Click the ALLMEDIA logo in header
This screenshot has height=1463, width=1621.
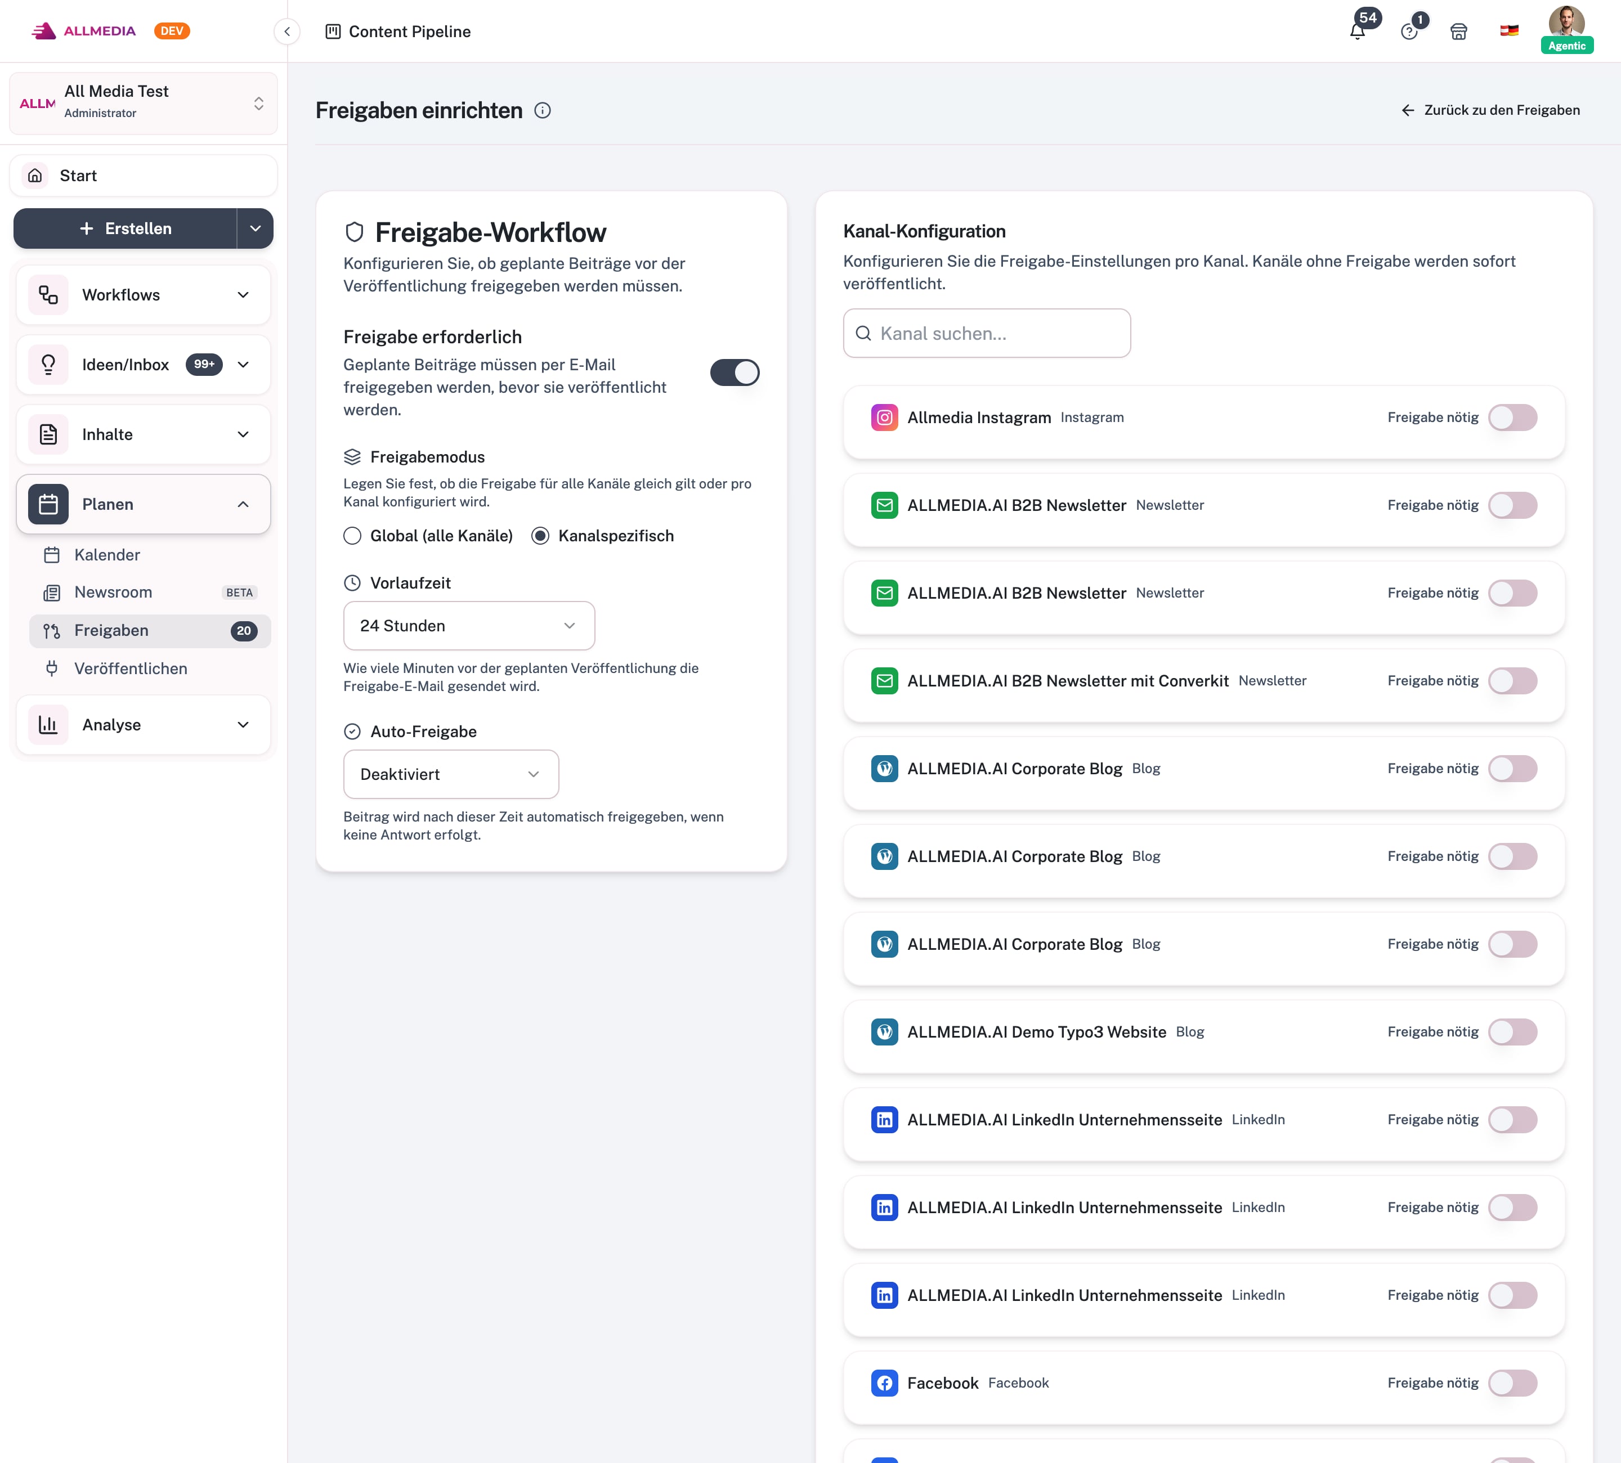[84, 30]
